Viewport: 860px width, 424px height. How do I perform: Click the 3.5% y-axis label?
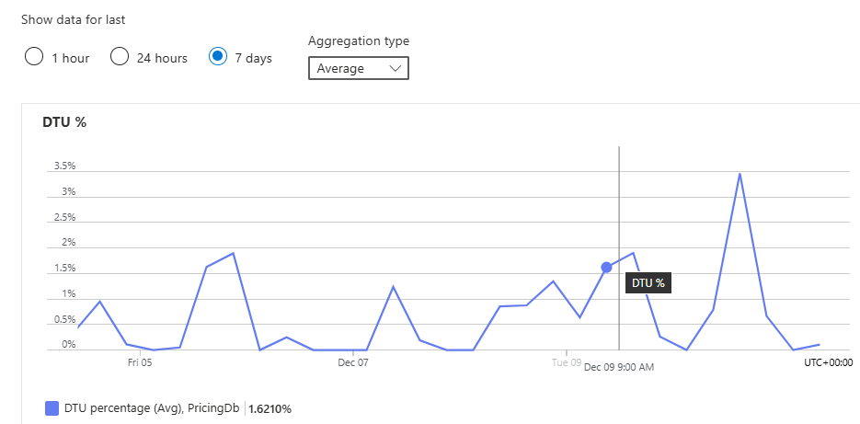[x=64, y=166]
